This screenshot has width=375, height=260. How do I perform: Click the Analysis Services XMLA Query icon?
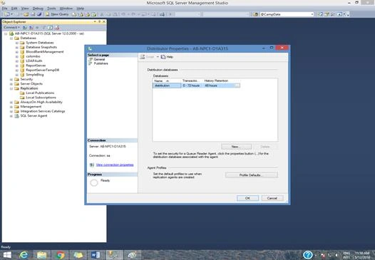[93, 14]
